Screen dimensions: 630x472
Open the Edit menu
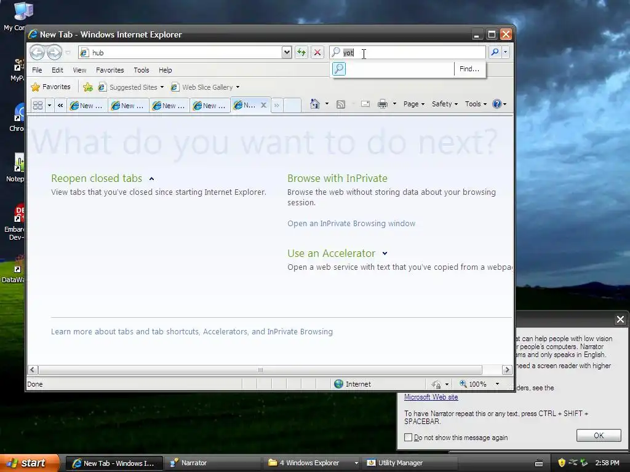[x=57, y=70]
